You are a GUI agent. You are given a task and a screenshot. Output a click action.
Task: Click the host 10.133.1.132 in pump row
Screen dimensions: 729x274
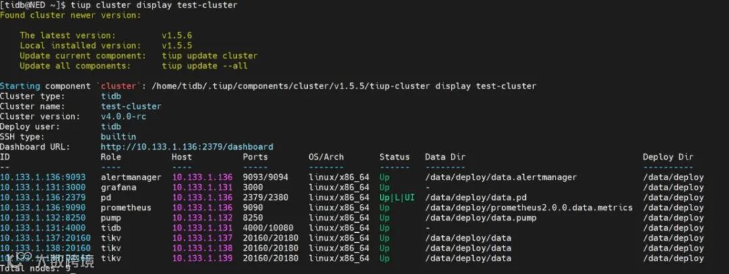click(x=202, y=218)
